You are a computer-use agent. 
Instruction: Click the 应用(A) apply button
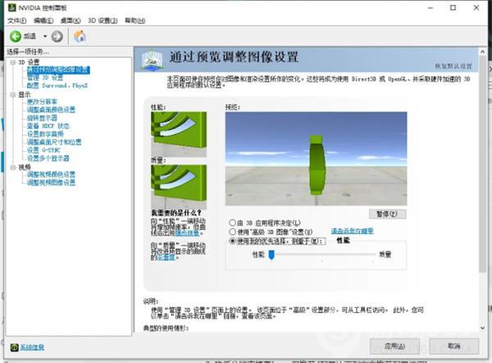click(x=394, y=347)
